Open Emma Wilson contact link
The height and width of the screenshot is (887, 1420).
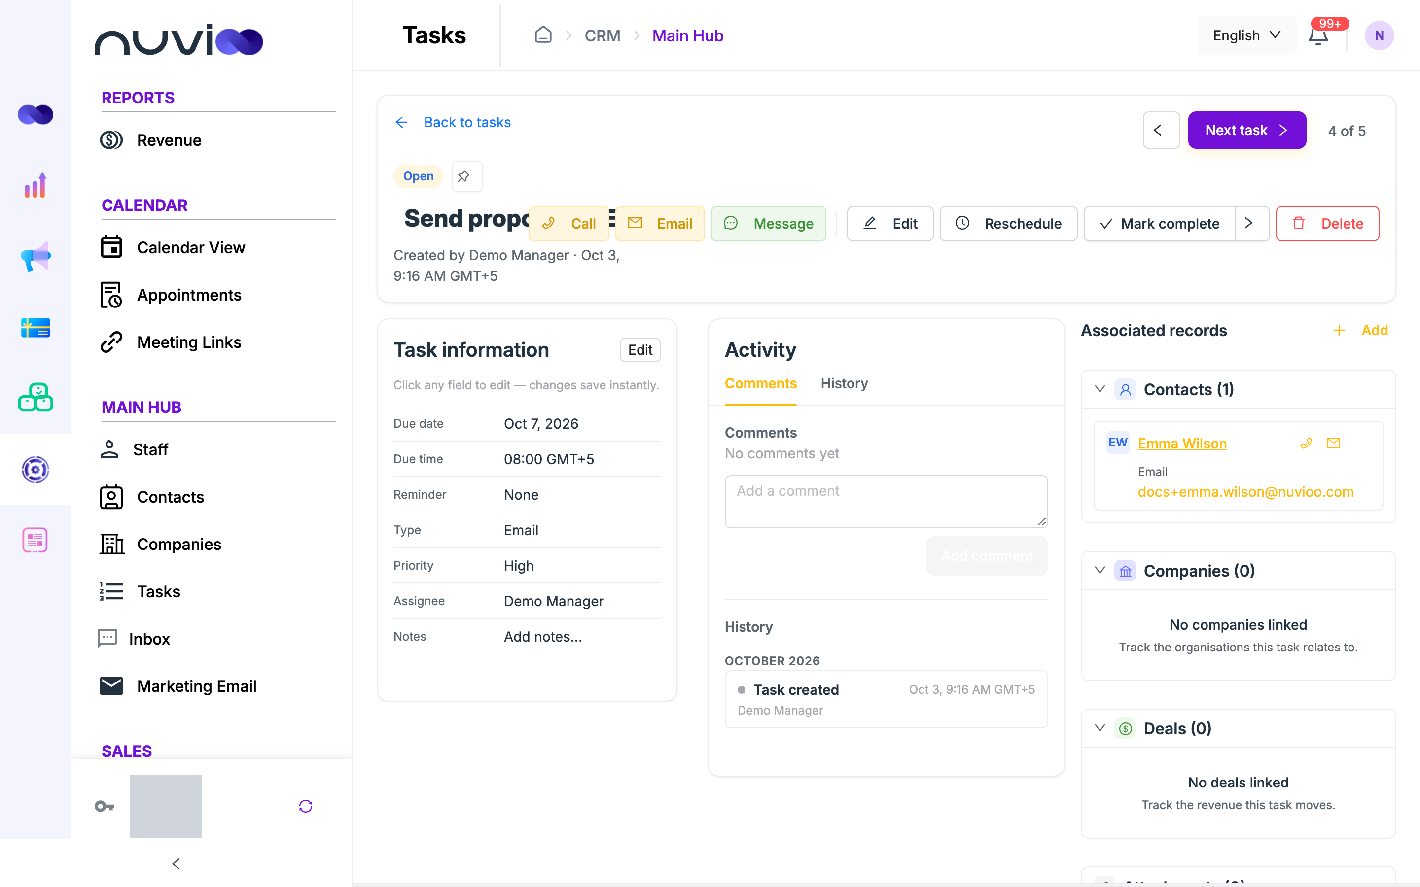tap(1182, 443)
